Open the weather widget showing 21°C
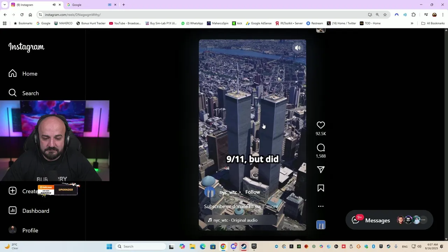The width and height of the screenshot is (448, 252). (12, 246)
